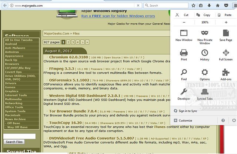The width and height of the screenshot is (237, 154).
Task: Jump to last page » button
Action: pos(87,42)
